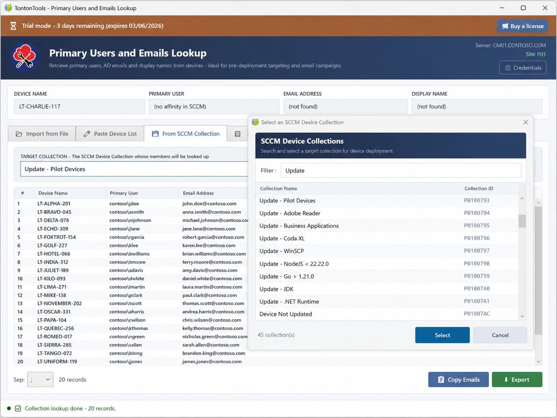This screenshot has width=557, height=418.
Task: Click the Collection ID column header
Action: [x=479, y=189]
